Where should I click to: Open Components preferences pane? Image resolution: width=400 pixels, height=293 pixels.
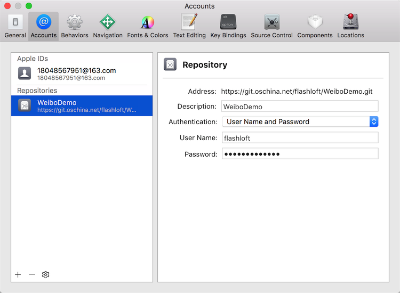tap(315, 26)
